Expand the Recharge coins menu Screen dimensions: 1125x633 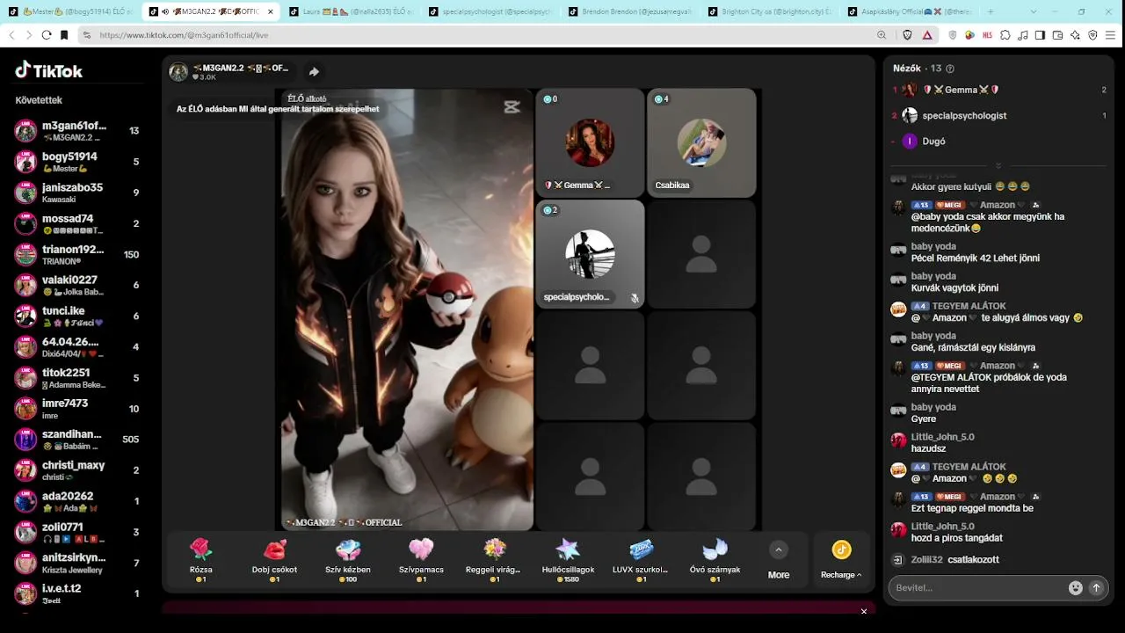[x=841, y=560]
